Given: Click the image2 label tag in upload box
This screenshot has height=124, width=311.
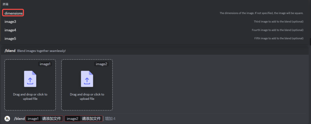Looking at the screenshot, I should (x=102, y=64).
